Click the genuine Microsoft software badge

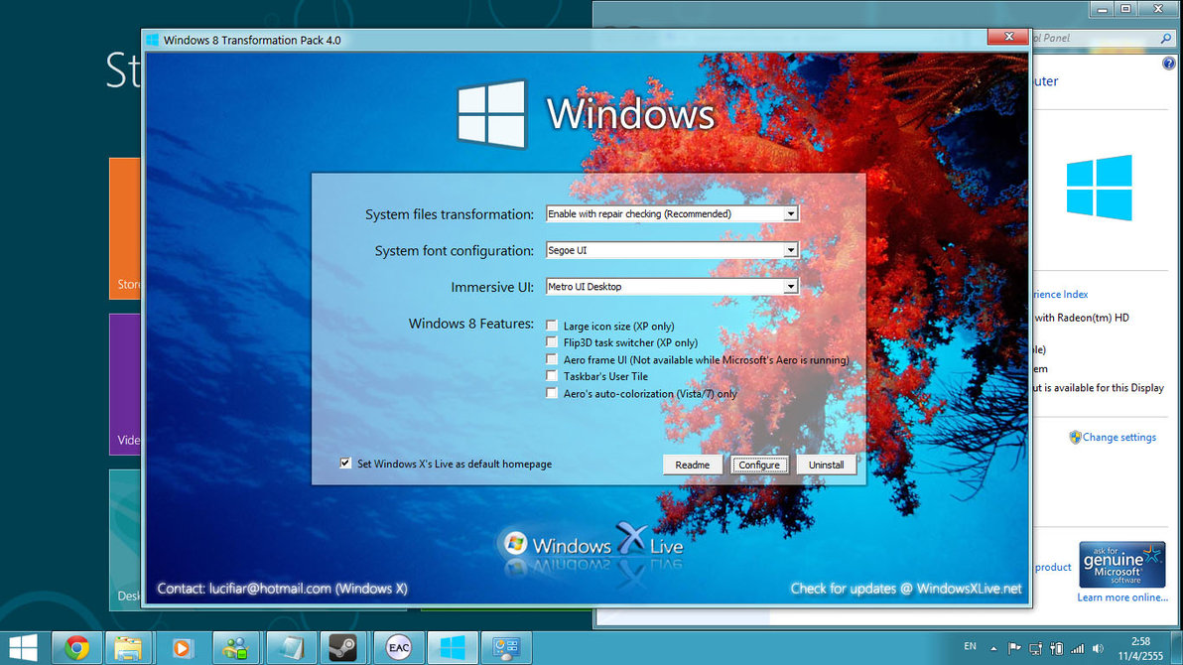pyautogui.click(x=1121, y=564)
